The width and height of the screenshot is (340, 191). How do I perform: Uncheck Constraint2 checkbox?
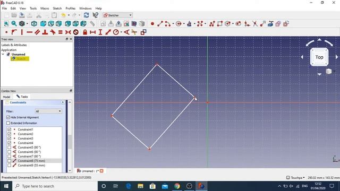(x=10, y=134)
